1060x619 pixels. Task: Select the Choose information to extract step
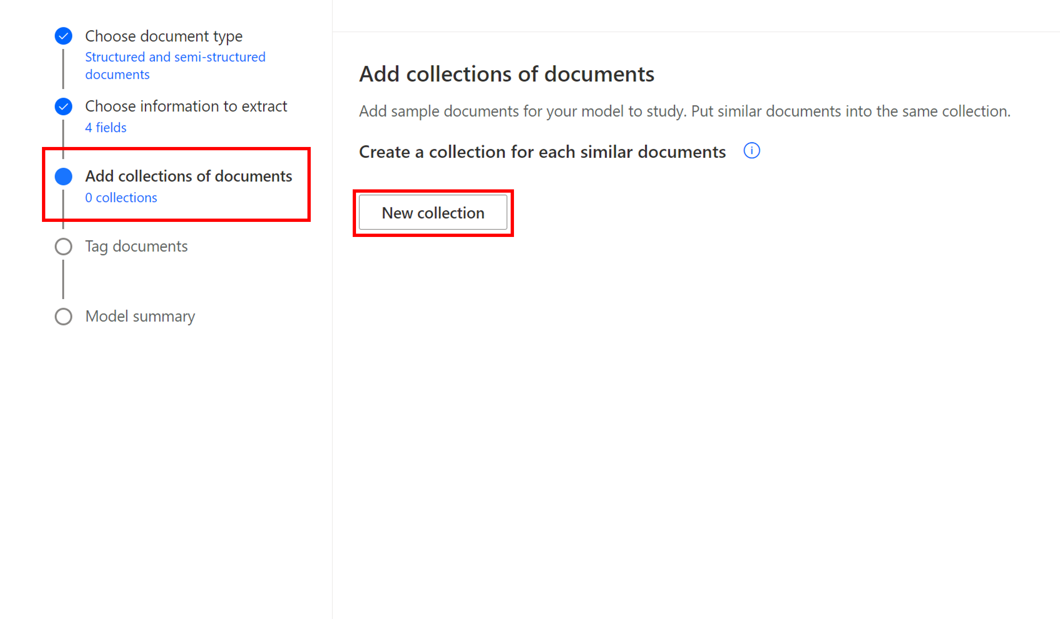click(x=186, y=106)
